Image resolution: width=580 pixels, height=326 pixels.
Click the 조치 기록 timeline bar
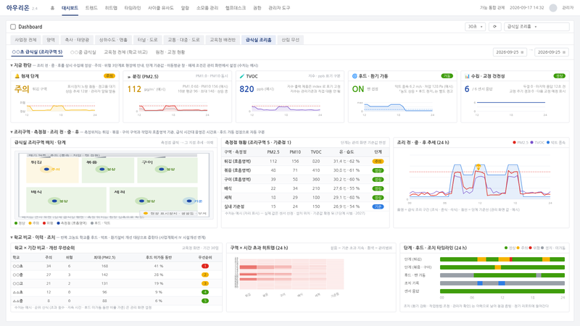click(x=502, y=283)
